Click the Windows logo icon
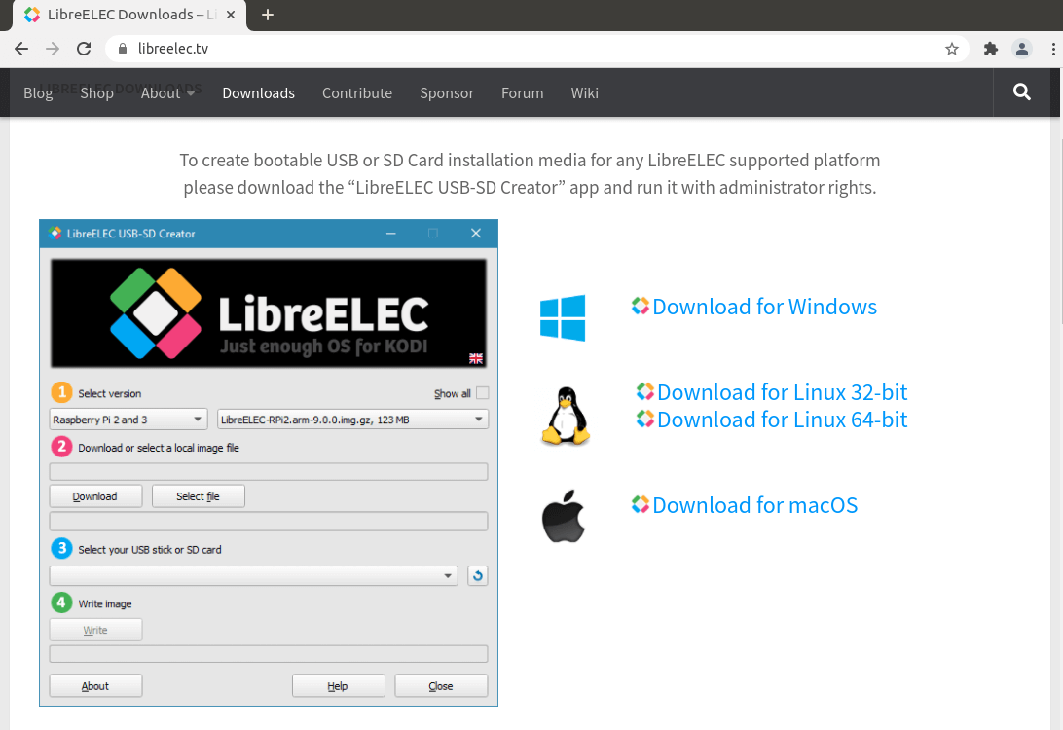This screenshot has height=730, width=1063. [563, 318]
